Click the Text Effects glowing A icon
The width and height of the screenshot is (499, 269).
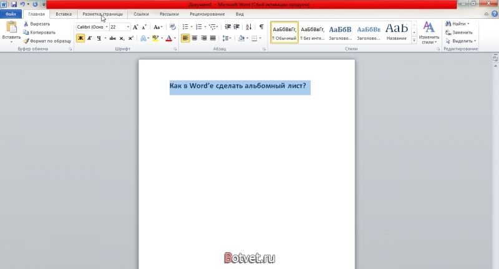143,38
